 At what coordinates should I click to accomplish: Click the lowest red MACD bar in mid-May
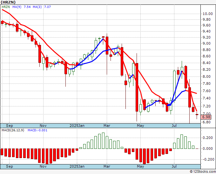point(144,156)
